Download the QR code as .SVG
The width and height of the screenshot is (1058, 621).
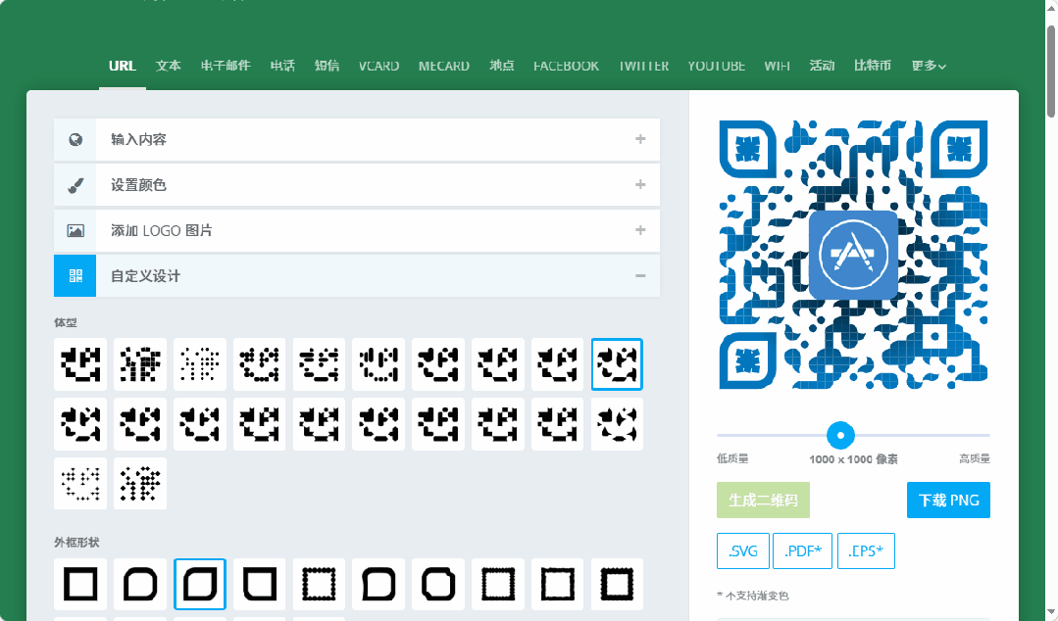742,550
